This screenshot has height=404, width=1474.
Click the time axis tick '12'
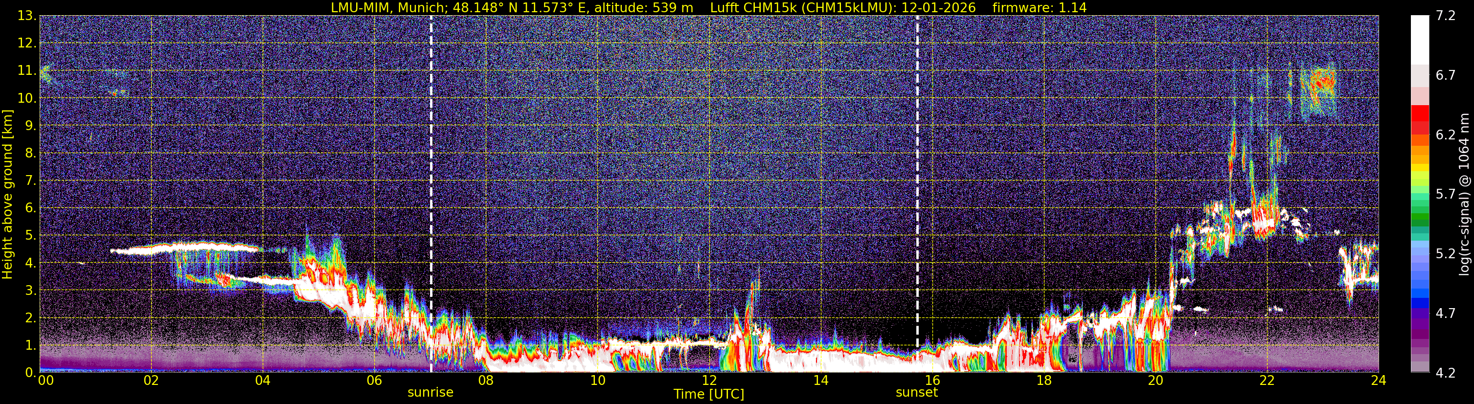click(709, 381)
